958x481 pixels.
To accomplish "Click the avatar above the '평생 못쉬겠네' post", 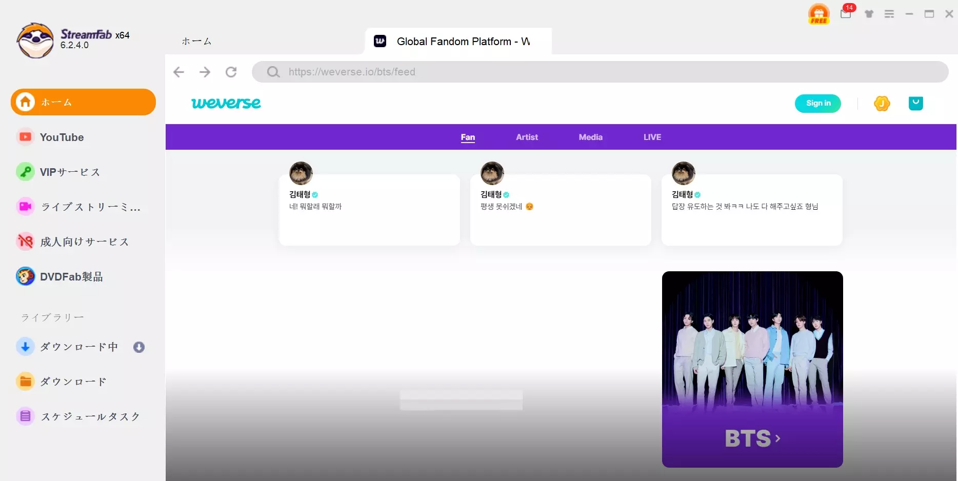I will point(492,173).
